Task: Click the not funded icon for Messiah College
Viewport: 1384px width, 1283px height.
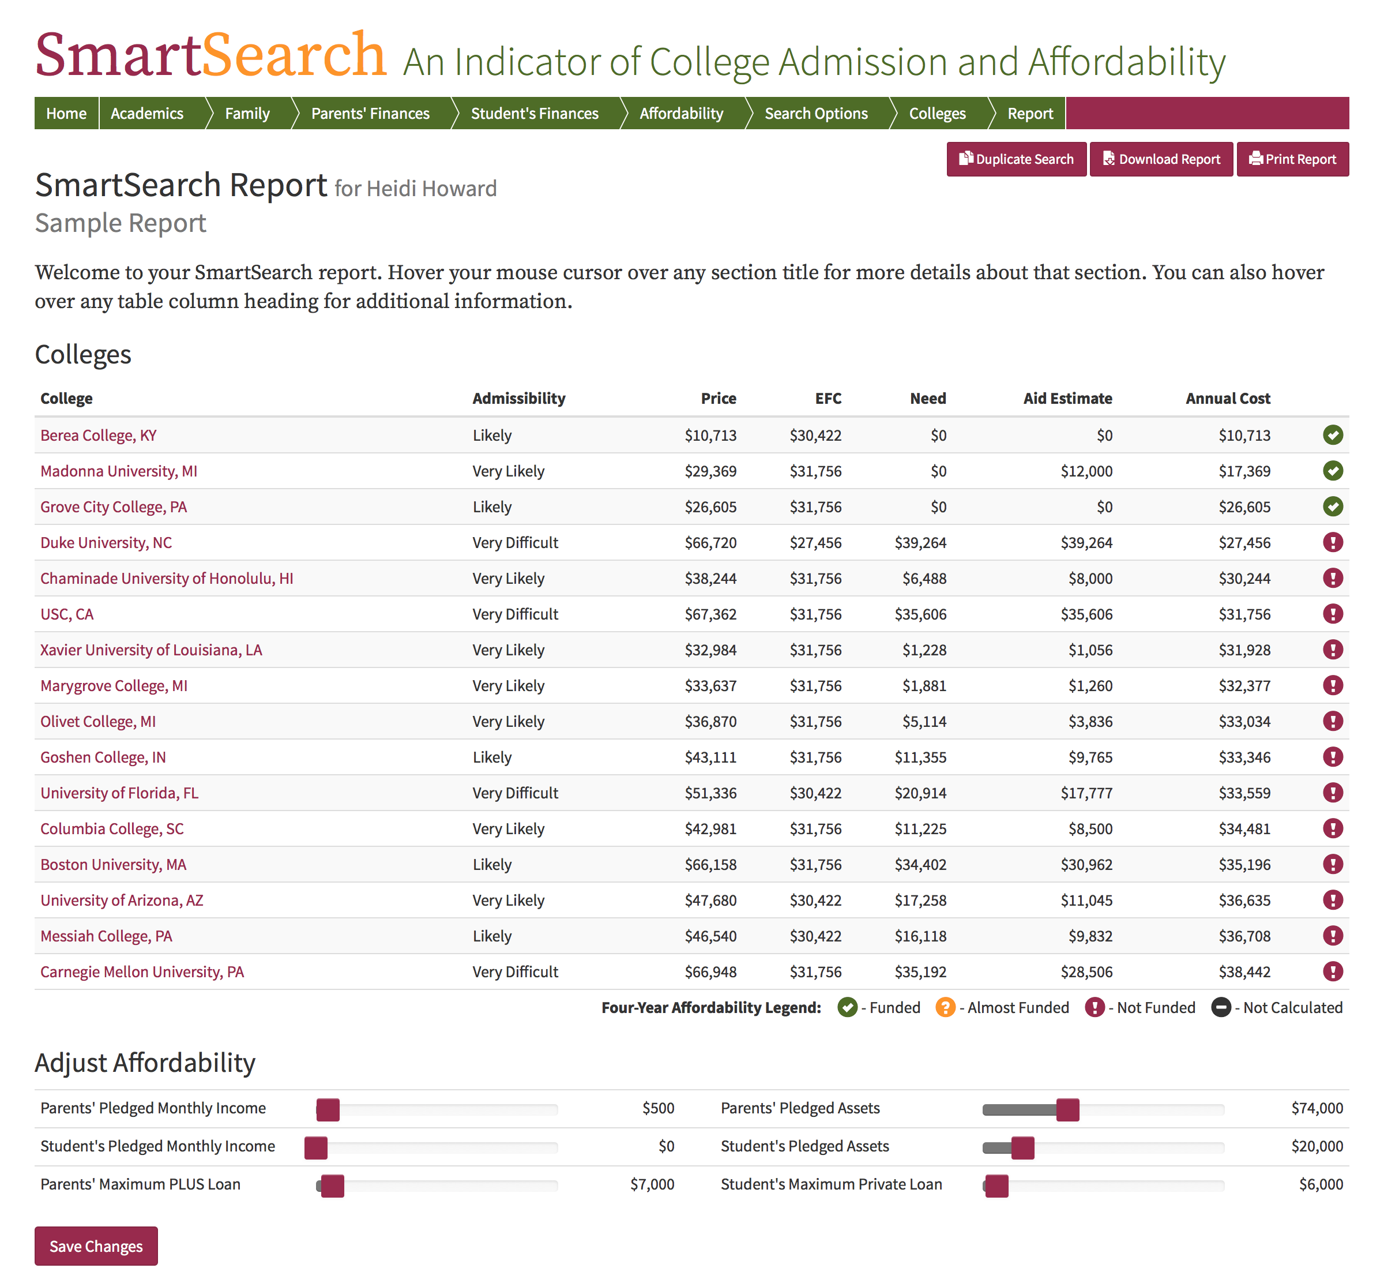Action: coord(1332,936)
